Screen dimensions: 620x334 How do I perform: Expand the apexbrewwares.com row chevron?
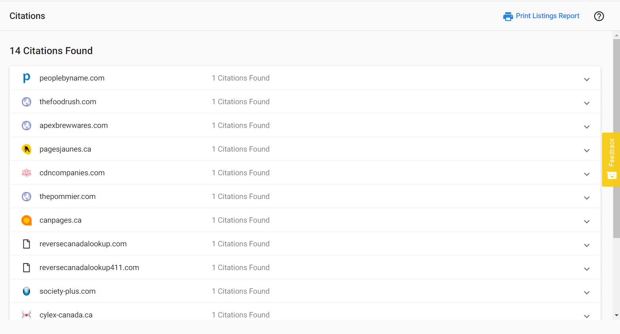tap(587, 127)
